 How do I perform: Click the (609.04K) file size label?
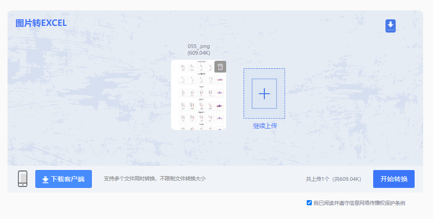(199, 53)
